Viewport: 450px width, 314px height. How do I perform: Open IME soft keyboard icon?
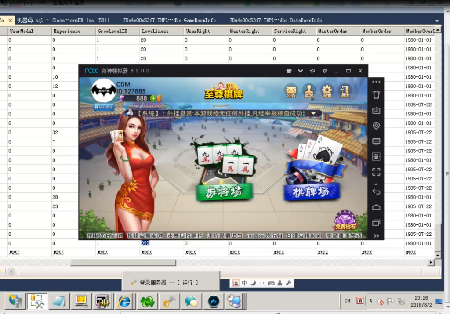[x=271, y=283]
